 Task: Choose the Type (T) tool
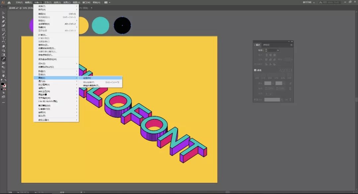(x=3, y=38)
